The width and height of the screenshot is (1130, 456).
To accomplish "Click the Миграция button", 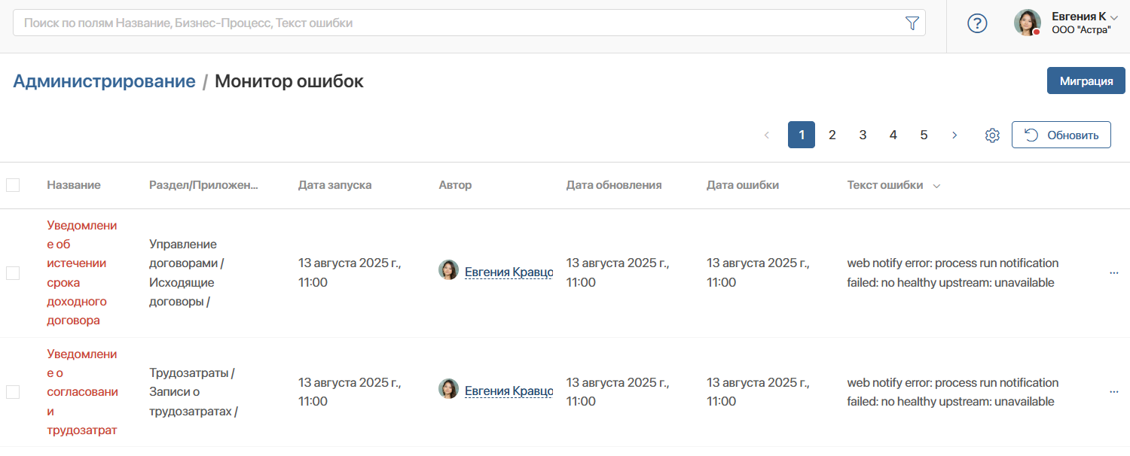I will pyautogui.click(x=1086, y=81).
